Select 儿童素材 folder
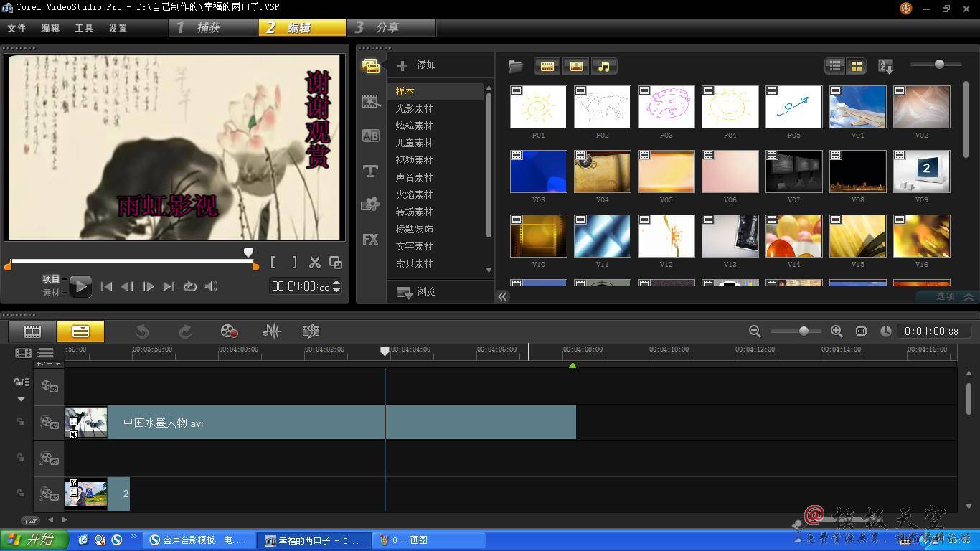 tap(415, 143)
